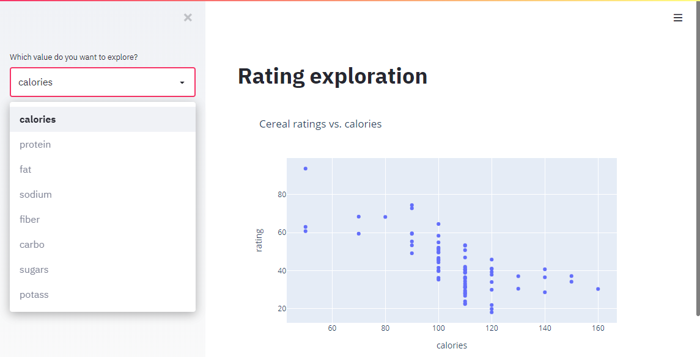This screenshot has width=700, height=357.
Task: Click the highest-rated point at 50 calories
Action: point(306,168)
